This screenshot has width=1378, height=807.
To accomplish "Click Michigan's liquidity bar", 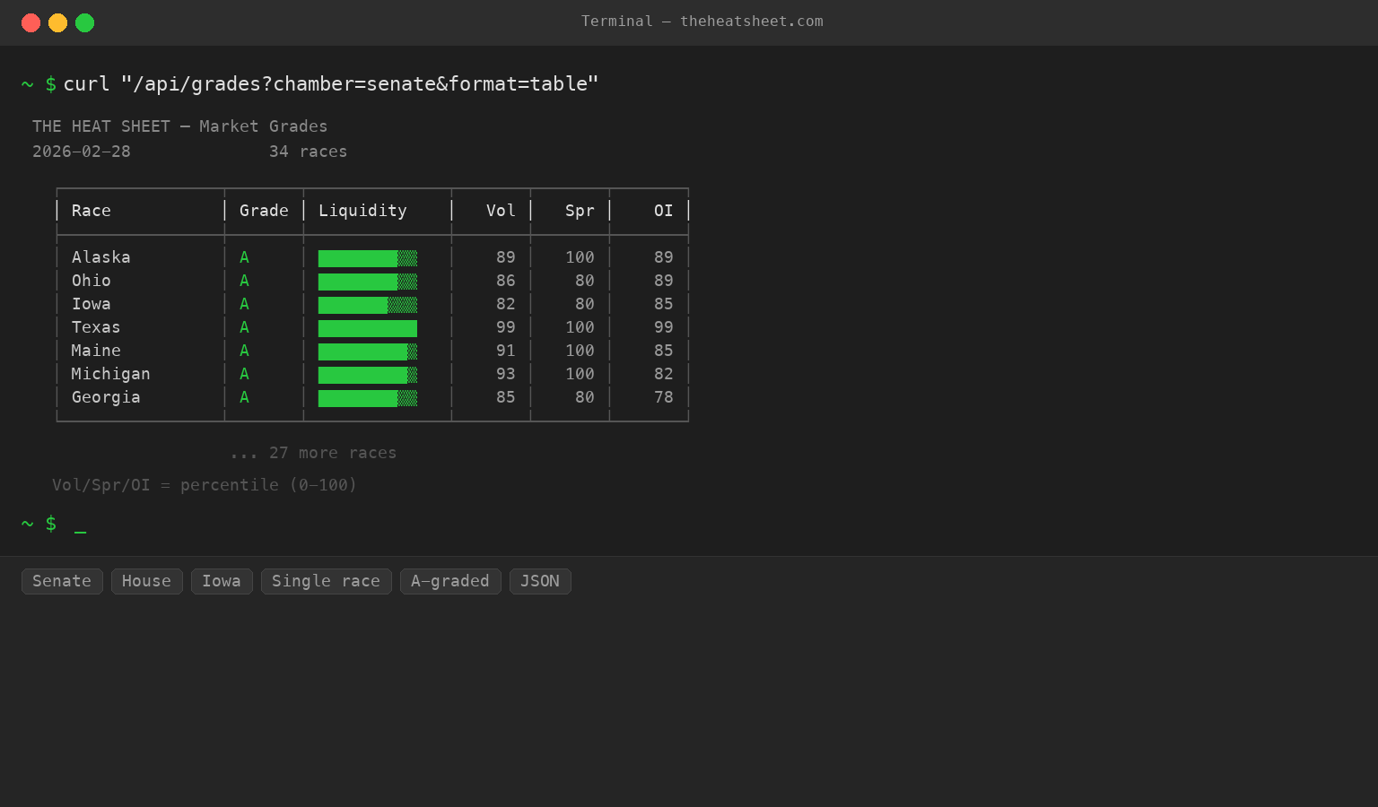I will point(367,374).
